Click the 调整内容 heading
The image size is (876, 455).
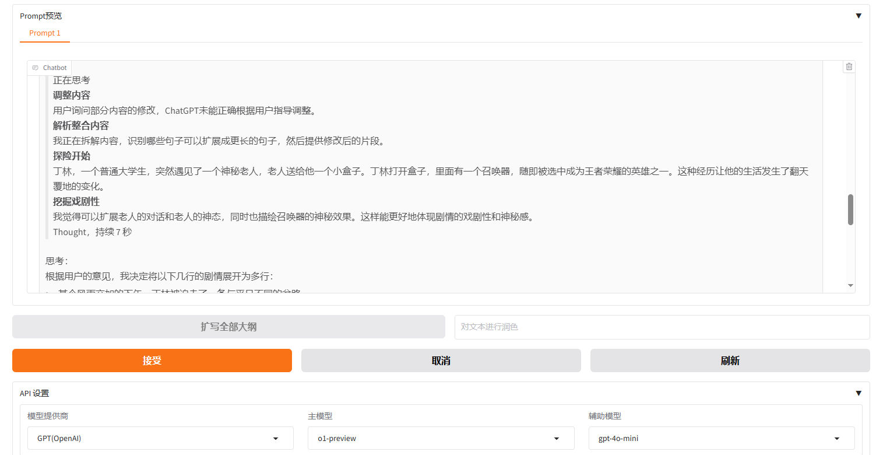coord(72,95)
